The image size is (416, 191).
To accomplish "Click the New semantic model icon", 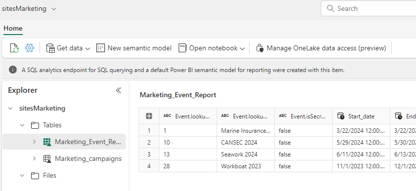I will point(101,48).
